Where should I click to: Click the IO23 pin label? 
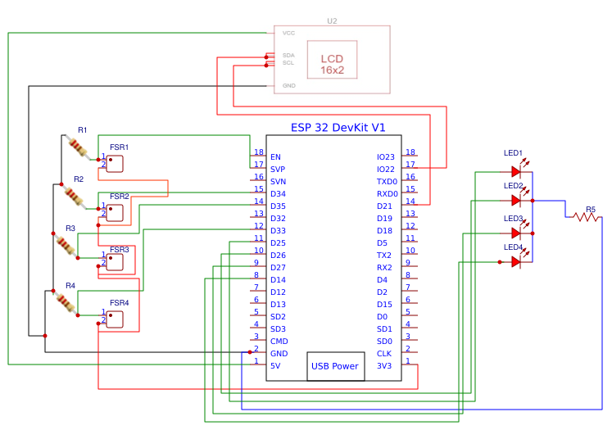(386, 157)
